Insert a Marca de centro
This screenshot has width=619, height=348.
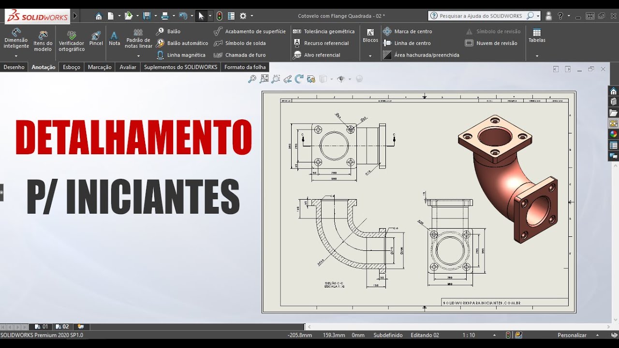point(408,31)
